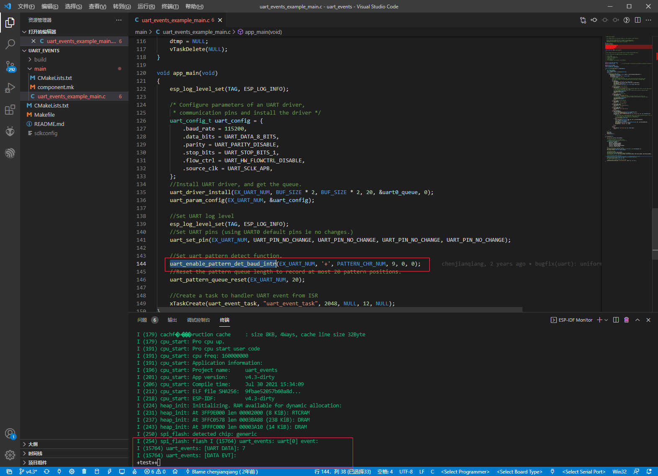Open Source Control view with 292 badge
Image resolution: width=658 pixels, height=476 pixels.
10,66
